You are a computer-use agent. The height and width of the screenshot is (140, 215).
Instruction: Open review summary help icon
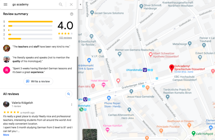point(72,14)
